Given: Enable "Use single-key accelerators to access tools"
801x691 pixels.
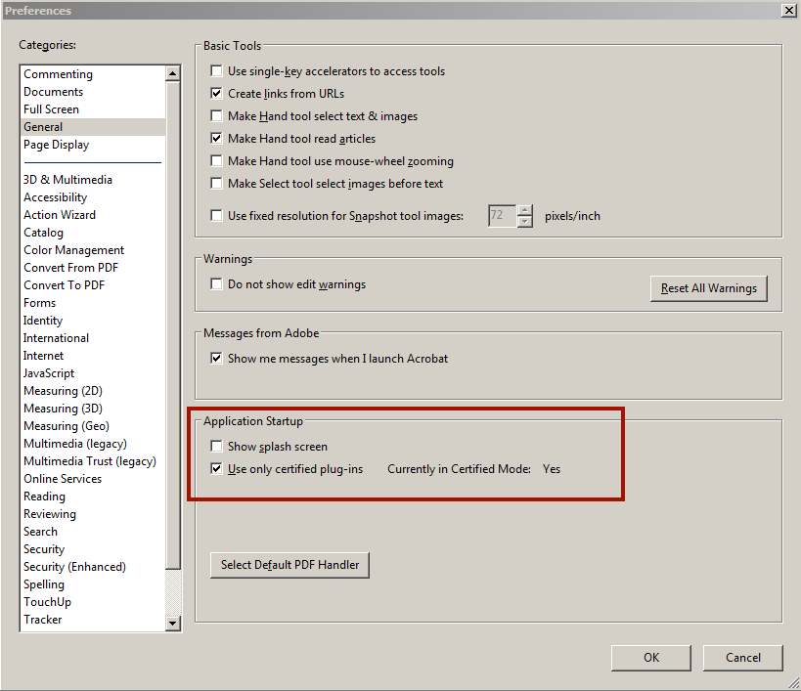Looking at the screenshot, I should (x=216, y=71).
